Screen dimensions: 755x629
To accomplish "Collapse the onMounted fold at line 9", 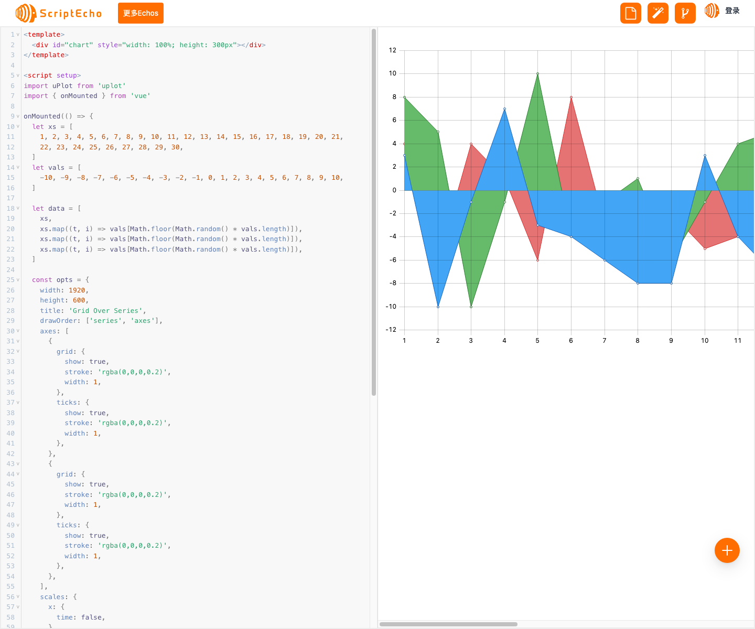I will click(18, 116).
